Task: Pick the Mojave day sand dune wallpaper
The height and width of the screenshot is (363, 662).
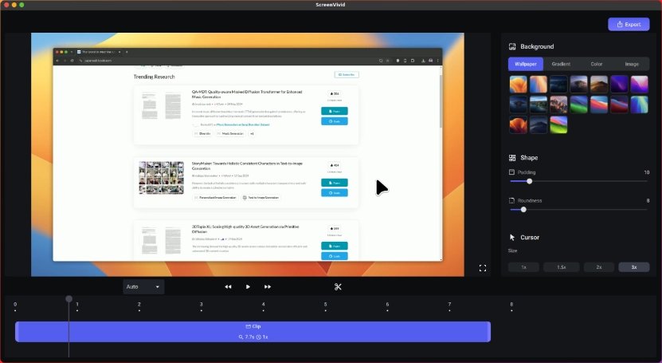Action: (x=599, y=84)
